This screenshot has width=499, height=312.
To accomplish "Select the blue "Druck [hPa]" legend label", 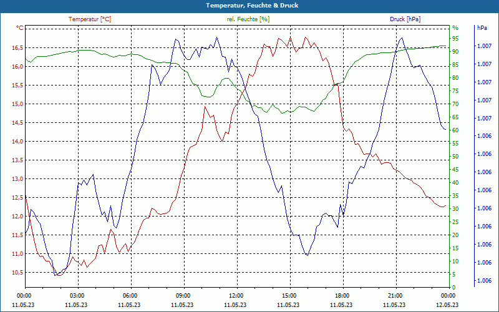I will point(405,19).
